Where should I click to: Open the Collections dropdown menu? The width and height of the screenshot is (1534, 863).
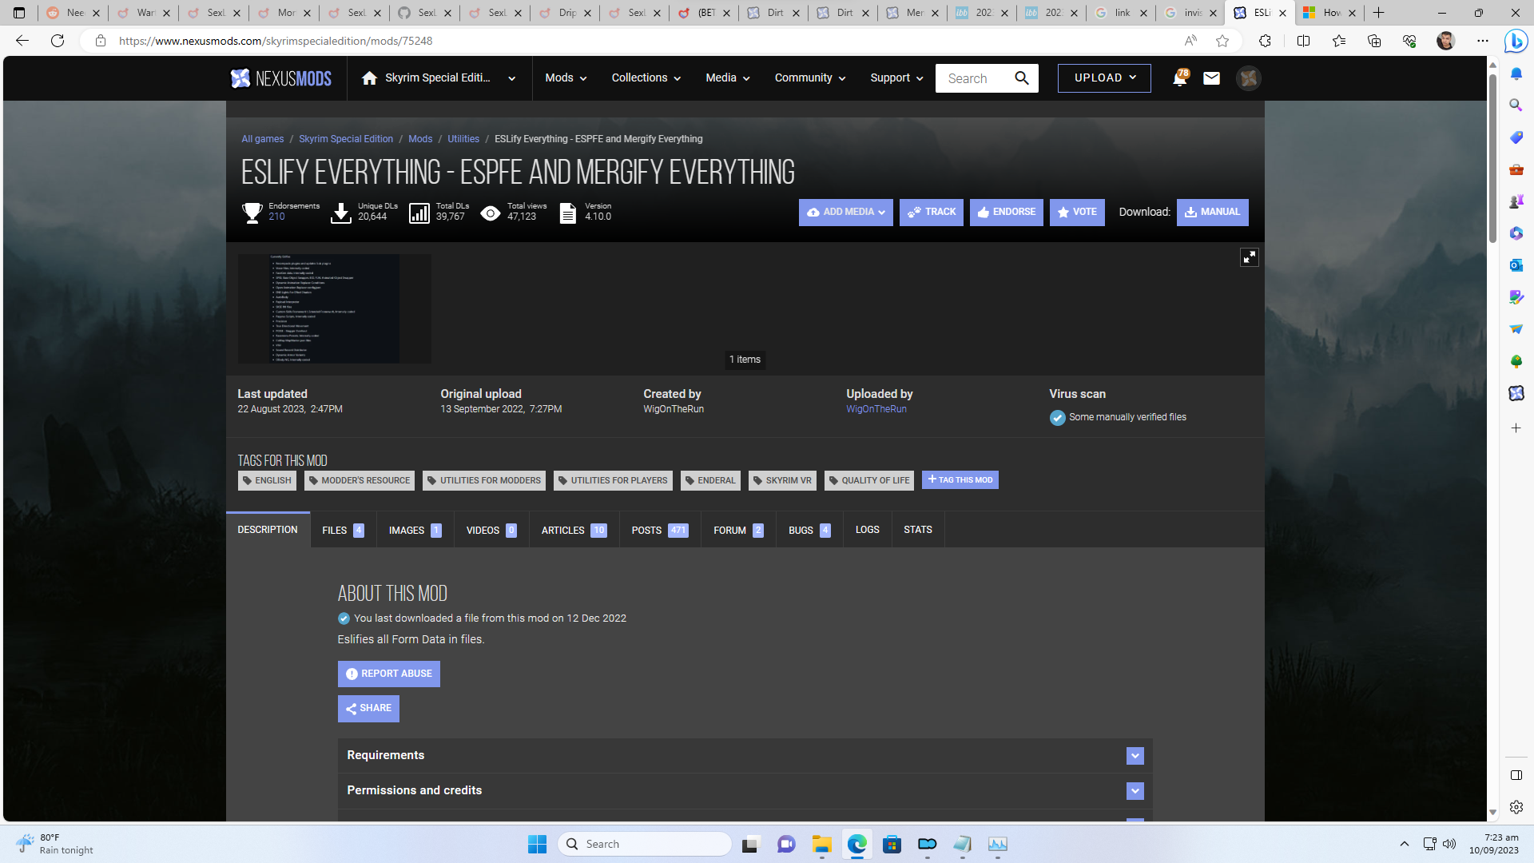point(646,78)
